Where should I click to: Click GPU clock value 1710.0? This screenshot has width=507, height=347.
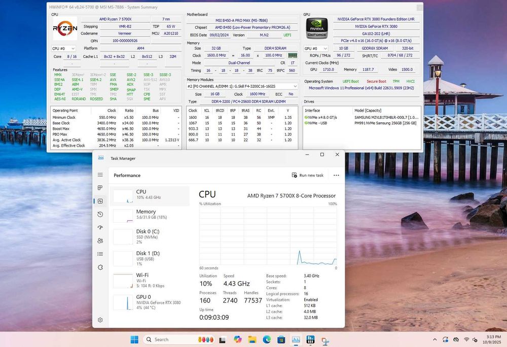coord(328,70)
